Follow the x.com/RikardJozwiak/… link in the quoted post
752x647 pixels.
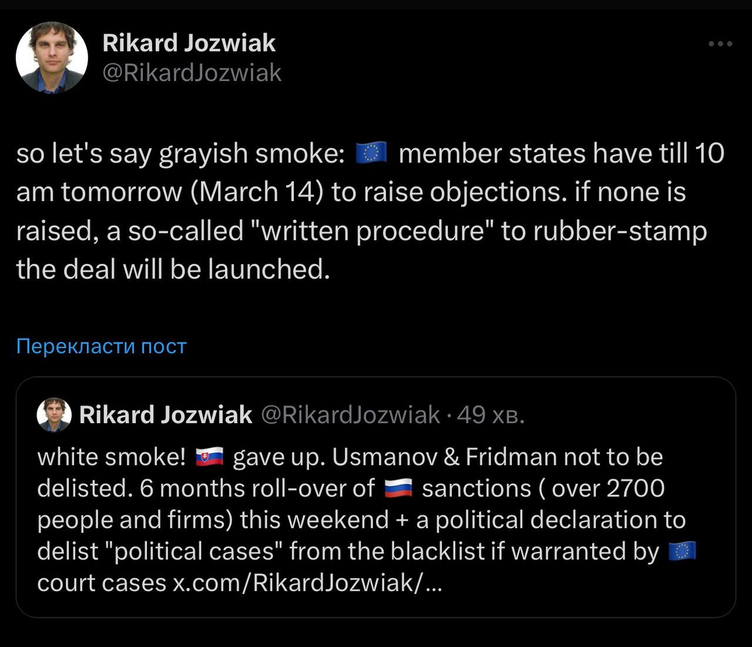pyautogui.click(x=305, y=583)
